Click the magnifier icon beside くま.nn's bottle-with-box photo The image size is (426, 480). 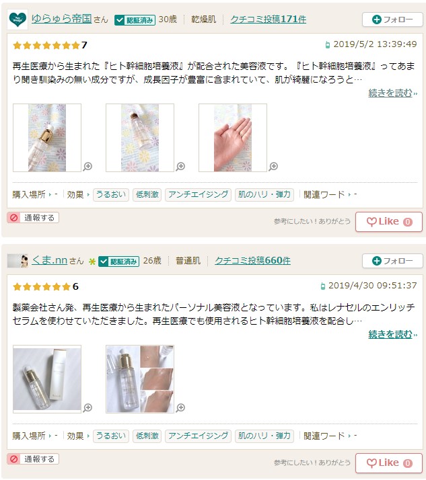[87, 408]
